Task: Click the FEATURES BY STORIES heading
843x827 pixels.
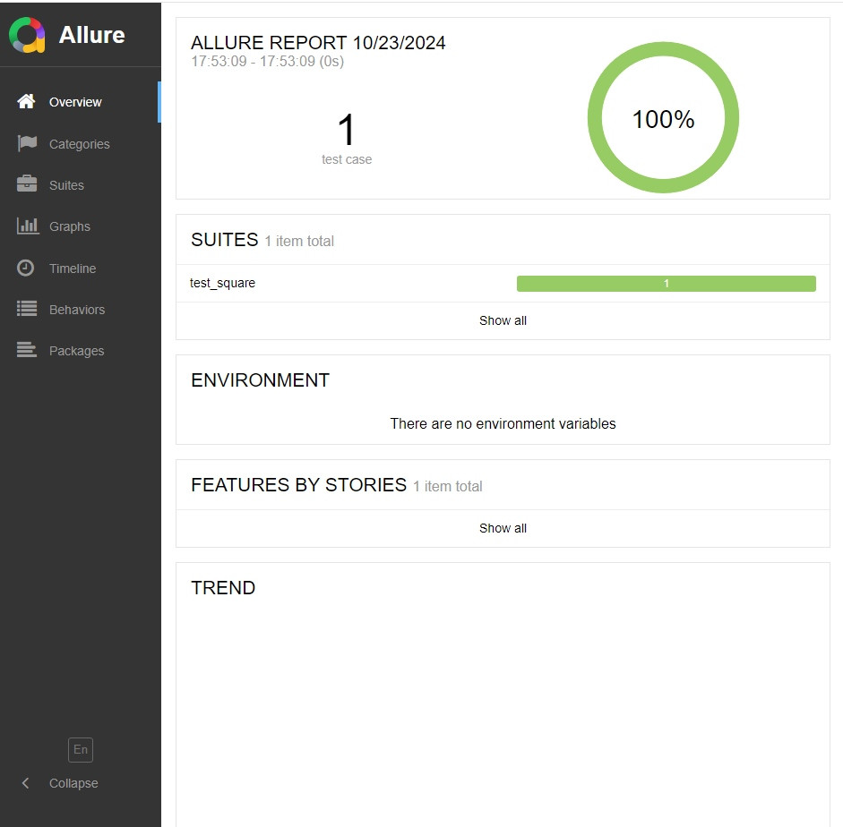Action: (x=299, y=485)
